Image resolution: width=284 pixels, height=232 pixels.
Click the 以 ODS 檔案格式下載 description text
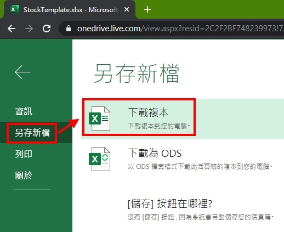pos(200,167)
